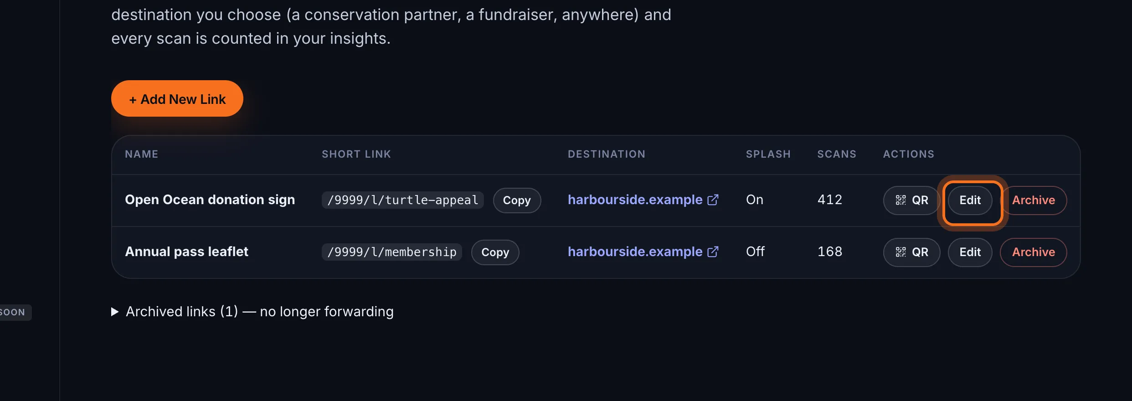Archive the Annual pass leaflet link
This screenshot has height=401, width=1132.
click(1034, 252)
